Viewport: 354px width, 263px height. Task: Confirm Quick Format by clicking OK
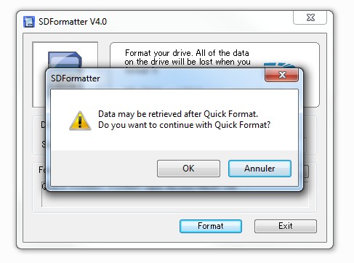point(188,169)
